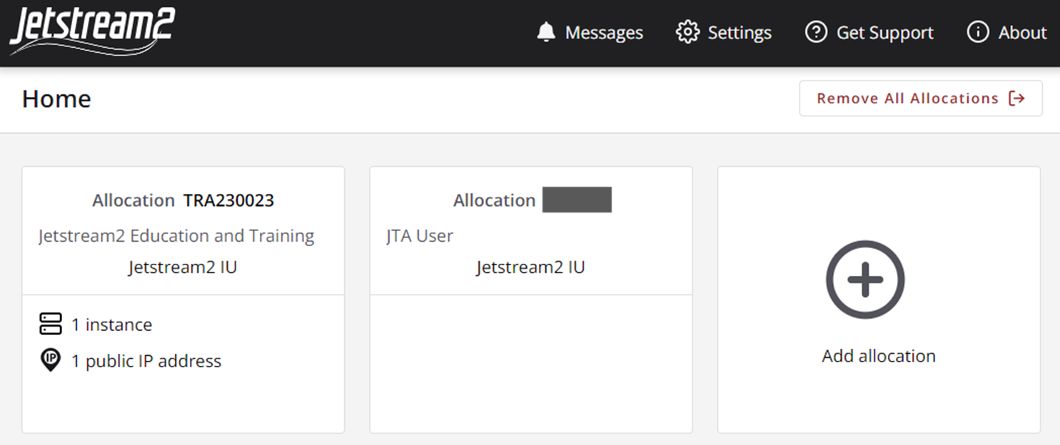Open Get Support via question mark icon
The image size is (1060, 445).
(x=814, y=32)
